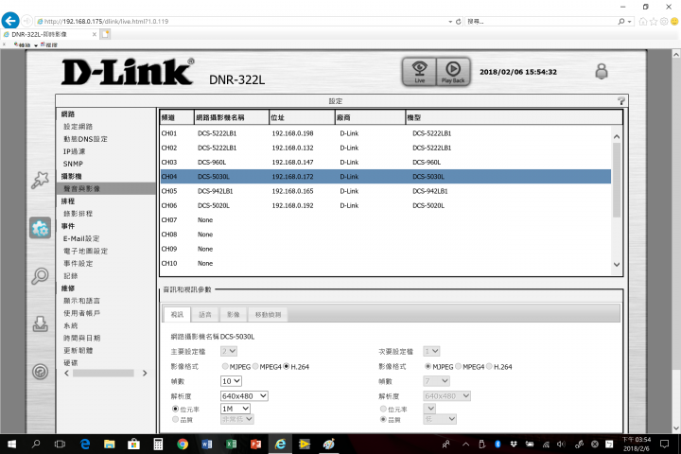
Task: Open 設定網路 in the sidebar menu
Action: 79,127
